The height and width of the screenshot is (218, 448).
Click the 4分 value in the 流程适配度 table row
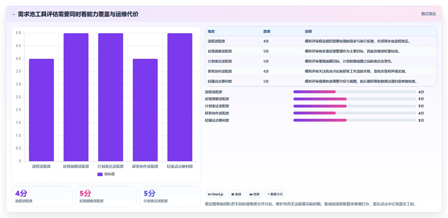pos(266,41)
